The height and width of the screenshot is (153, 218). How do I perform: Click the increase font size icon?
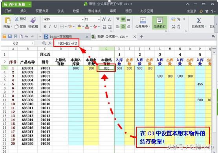104,20
